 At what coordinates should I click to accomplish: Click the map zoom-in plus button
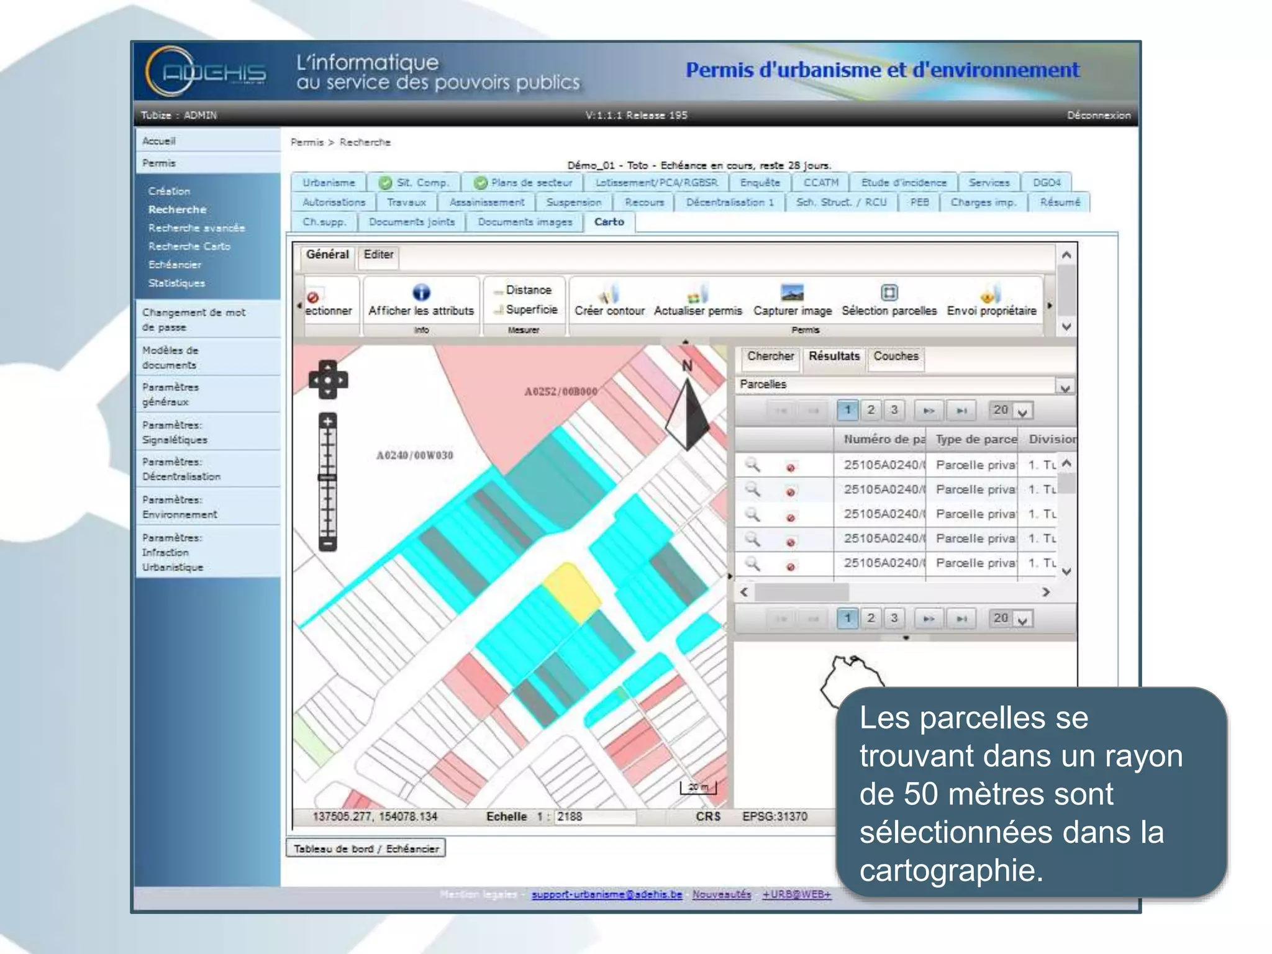(x=328, y=422)
